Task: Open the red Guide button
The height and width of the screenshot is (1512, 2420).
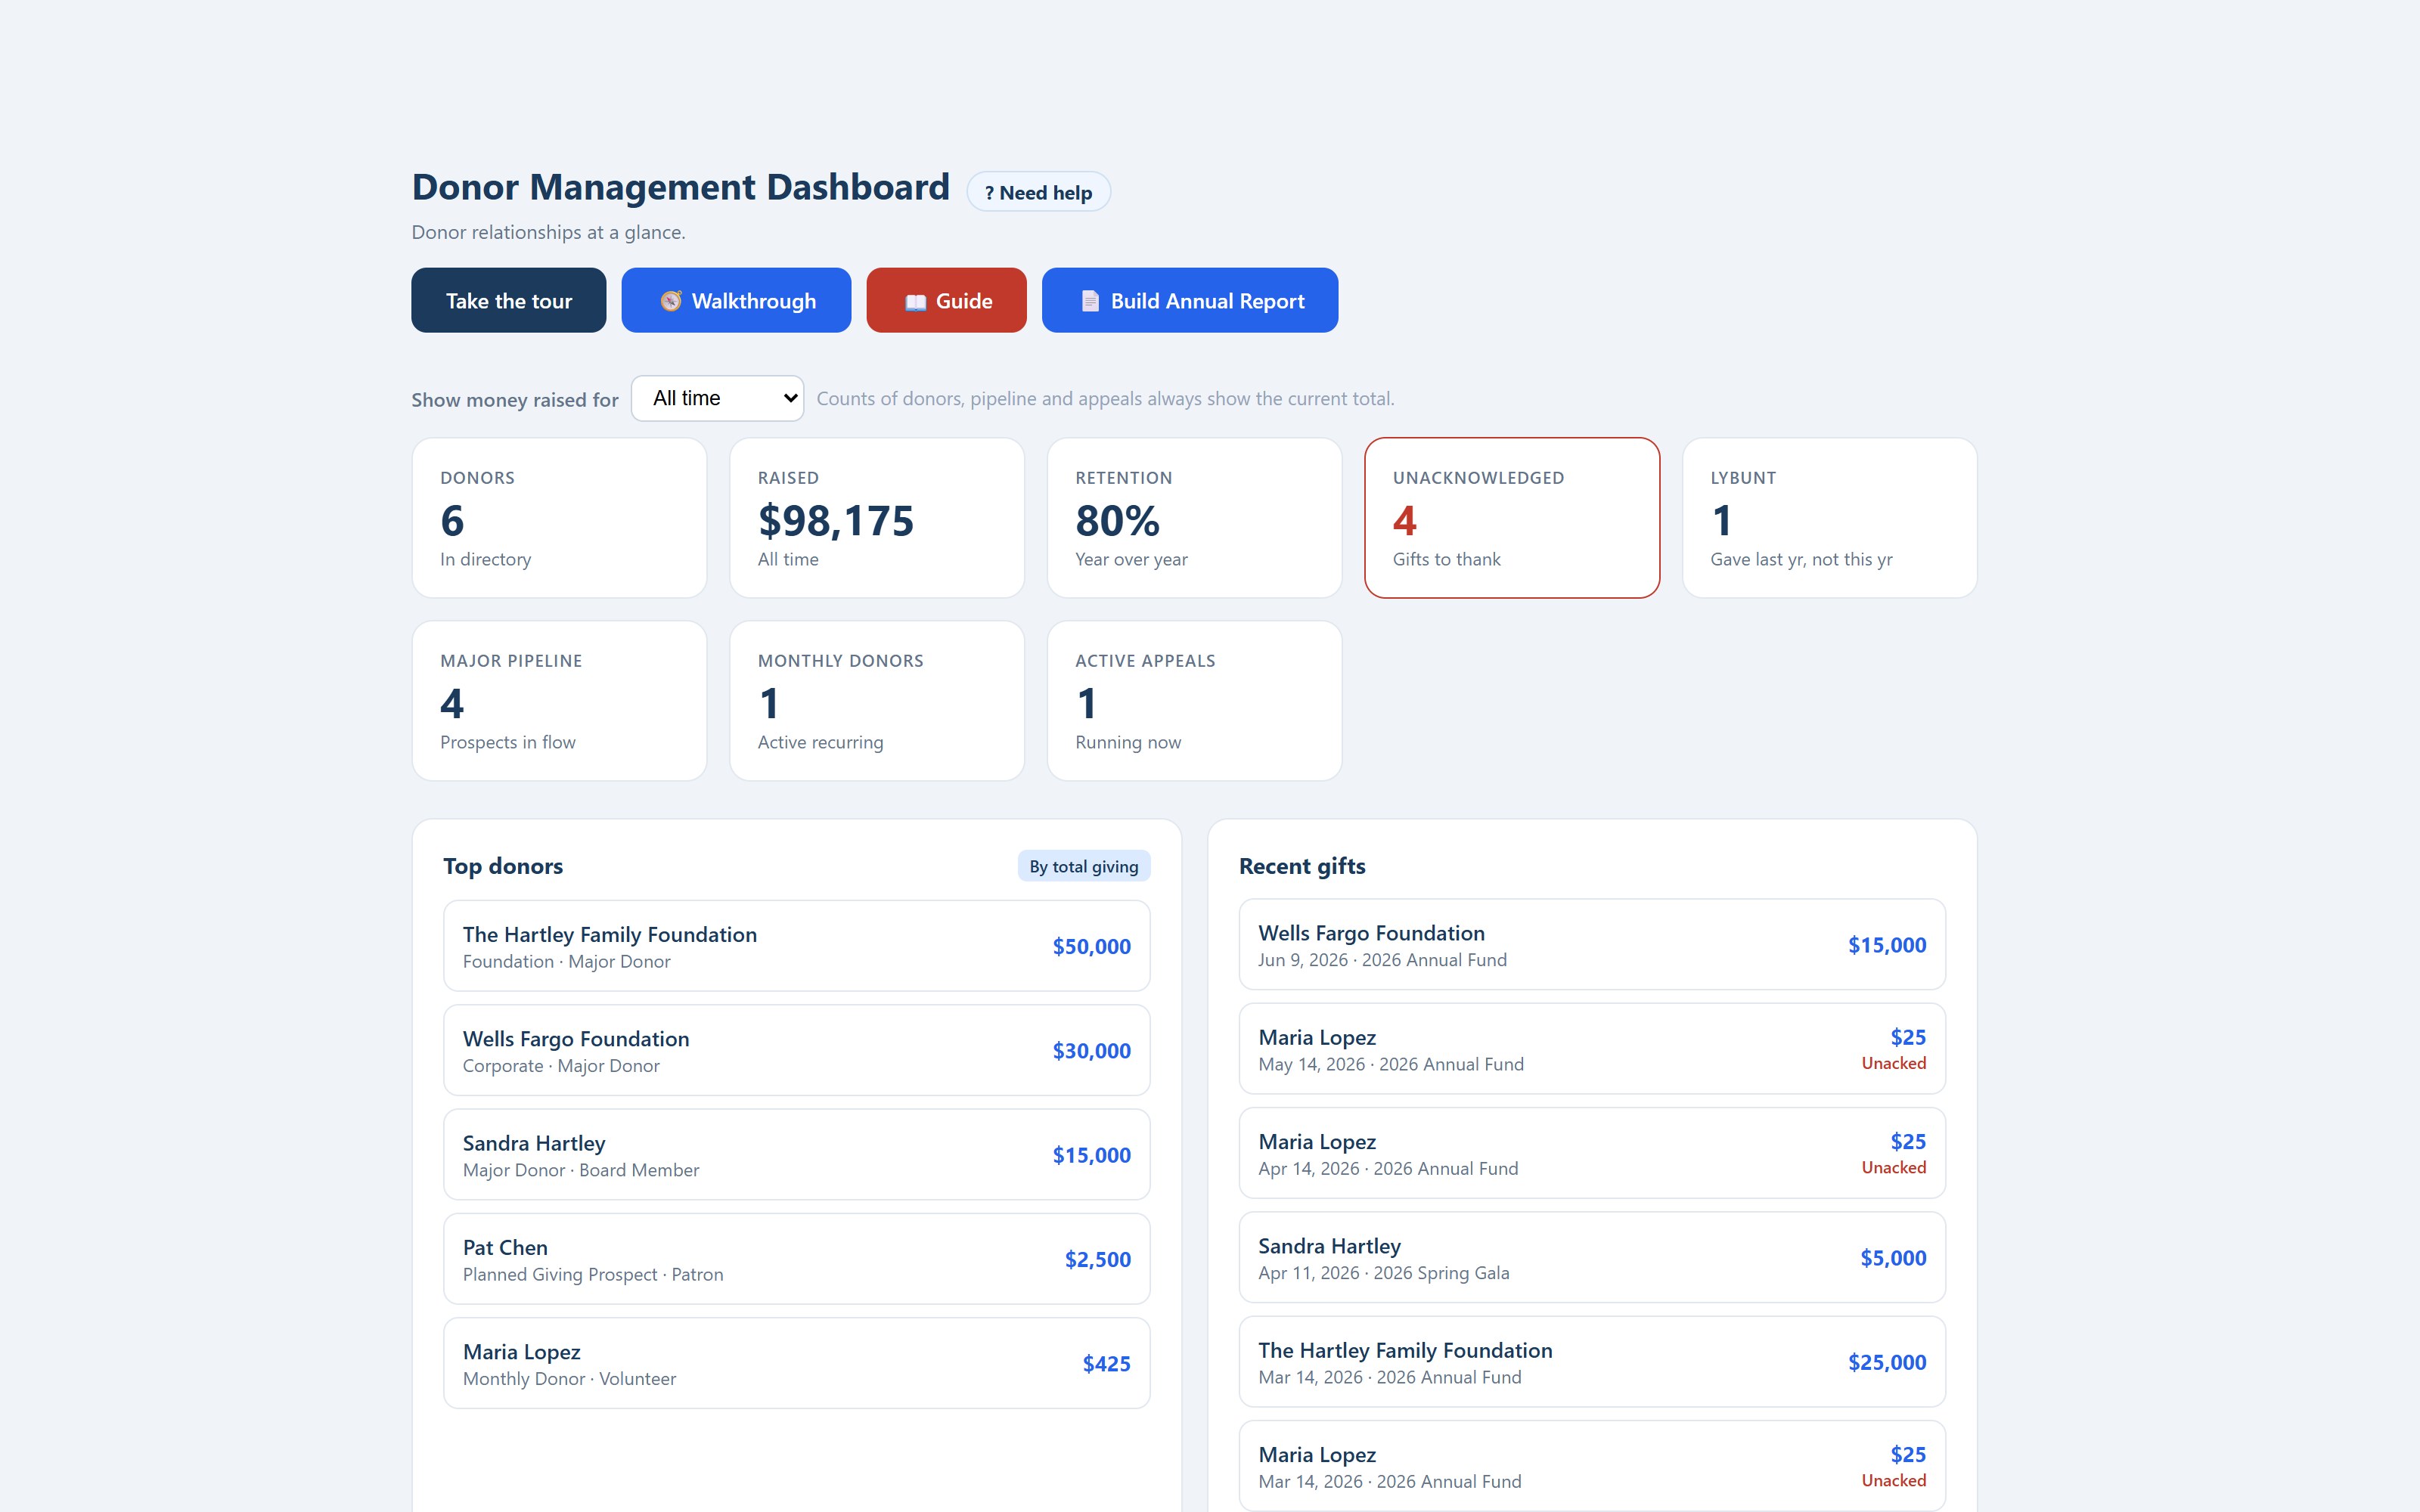Action: coord(946,300)
